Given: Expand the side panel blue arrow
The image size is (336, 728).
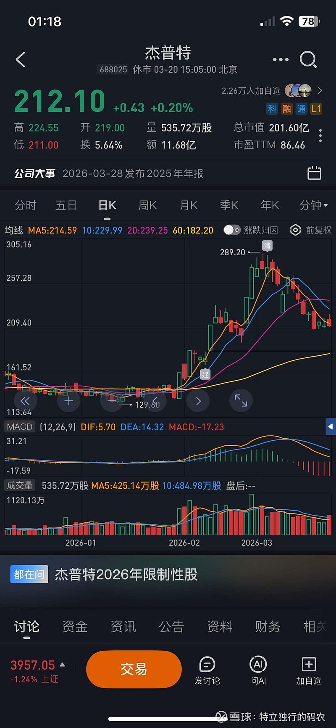Looking at the screenshot, I should click(x=331, y=426).
